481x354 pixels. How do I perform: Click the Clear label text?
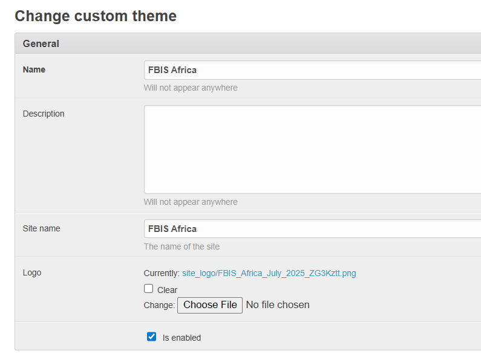(x=168, y=290)
